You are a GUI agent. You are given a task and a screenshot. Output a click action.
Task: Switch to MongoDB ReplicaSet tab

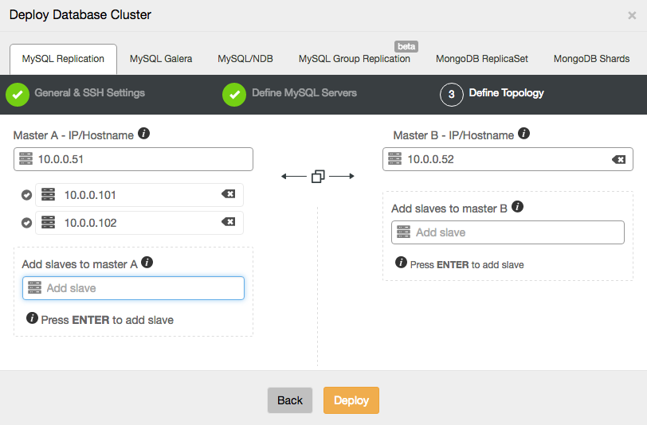click(481, 59)
